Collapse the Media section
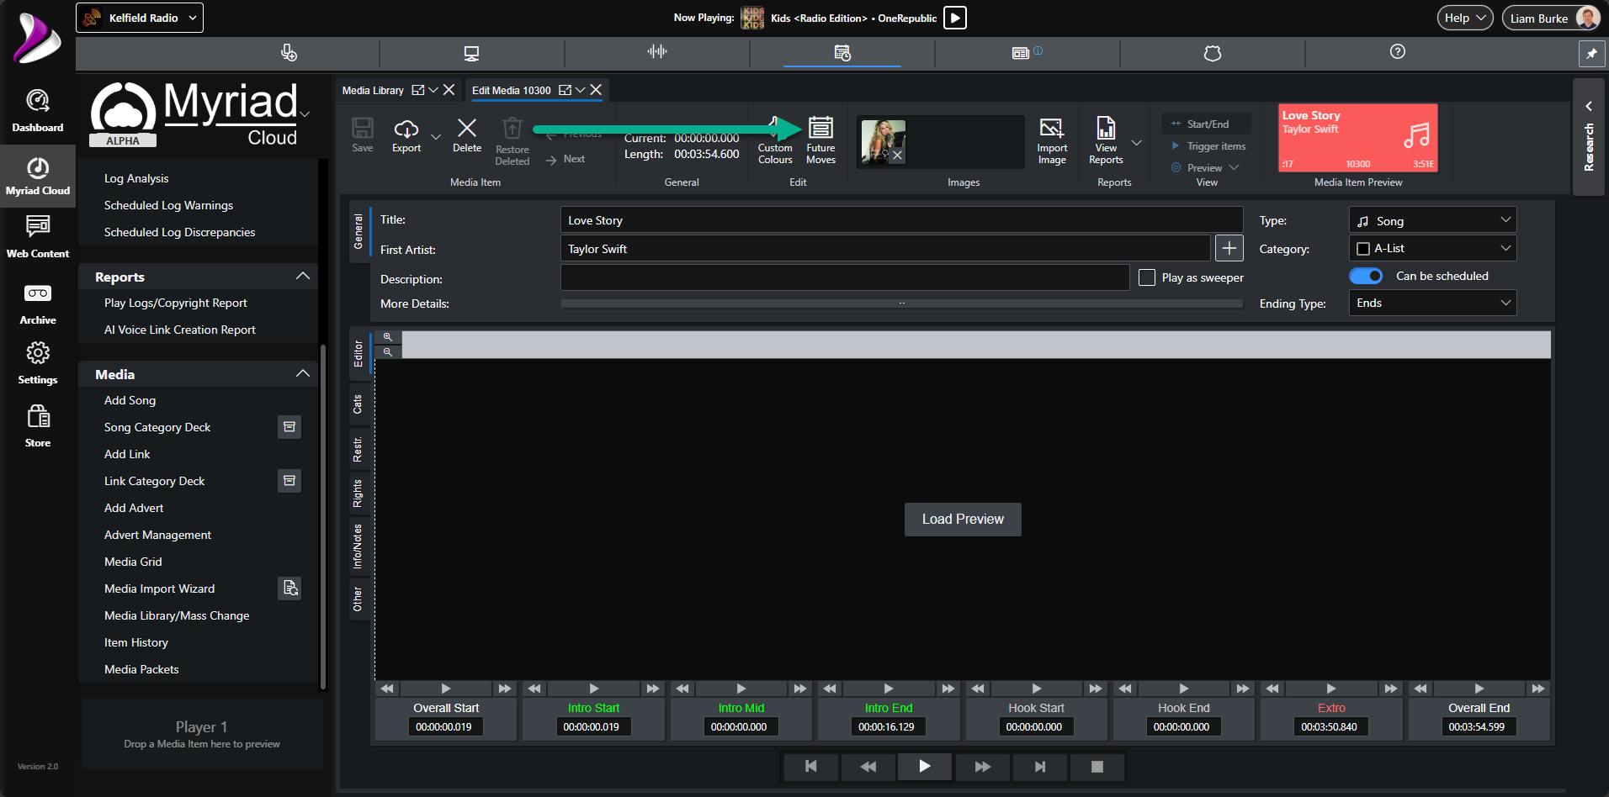The height and width of the screenshot is (797, 1609). pyautogui.click(x=303, y=374)
